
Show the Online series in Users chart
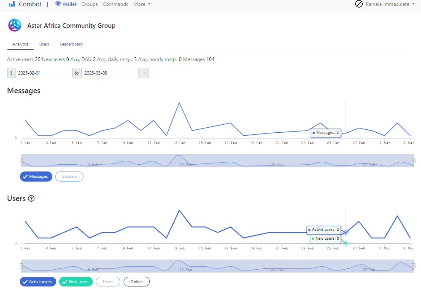(x=136, y=281)
